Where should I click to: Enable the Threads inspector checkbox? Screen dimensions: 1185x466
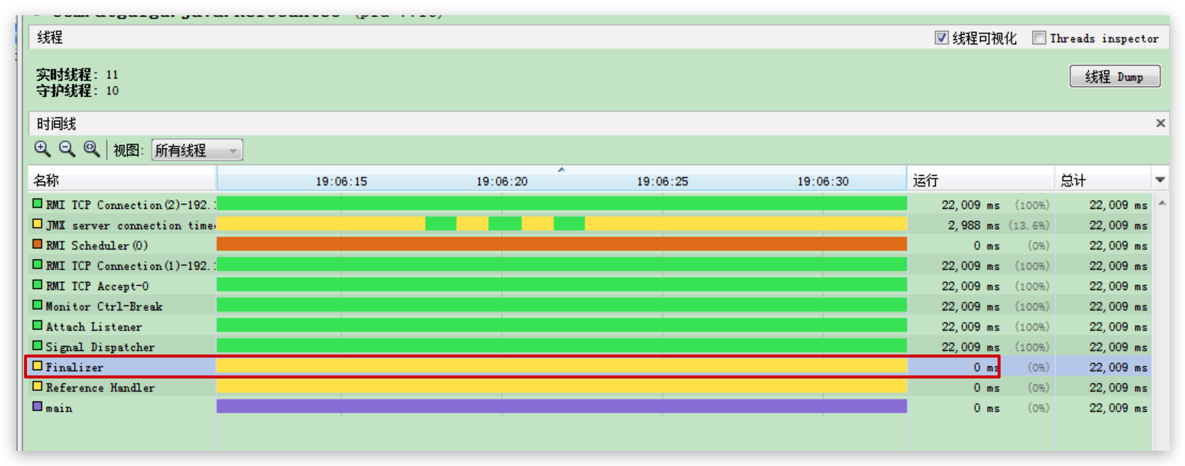pos(1039,38)
